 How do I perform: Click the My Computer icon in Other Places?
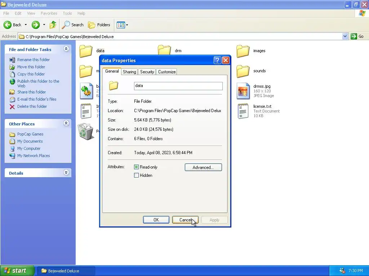click(x=12, y=148)
